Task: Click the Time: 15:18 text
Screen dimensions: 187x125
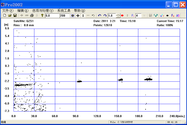Action: (x=127, y=21)
